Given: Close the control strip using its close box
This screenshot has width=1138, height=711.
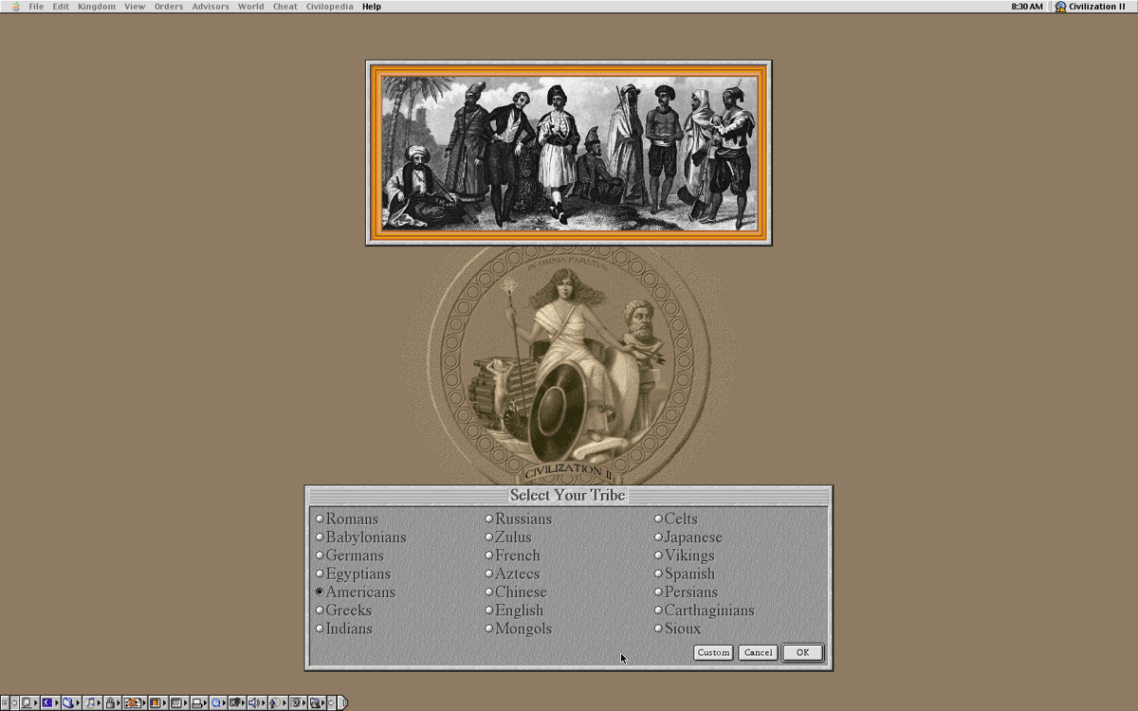Looking at the screenshot, I should [x=5, y=703].
